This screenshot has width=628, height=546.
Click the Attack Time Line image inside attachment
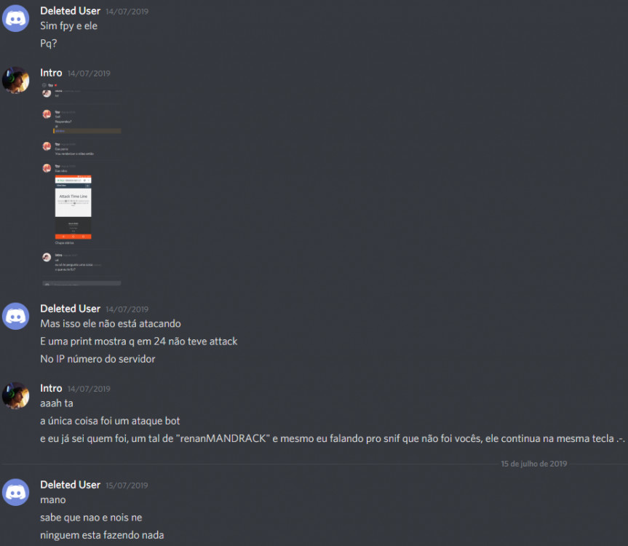tap(73, 207)
